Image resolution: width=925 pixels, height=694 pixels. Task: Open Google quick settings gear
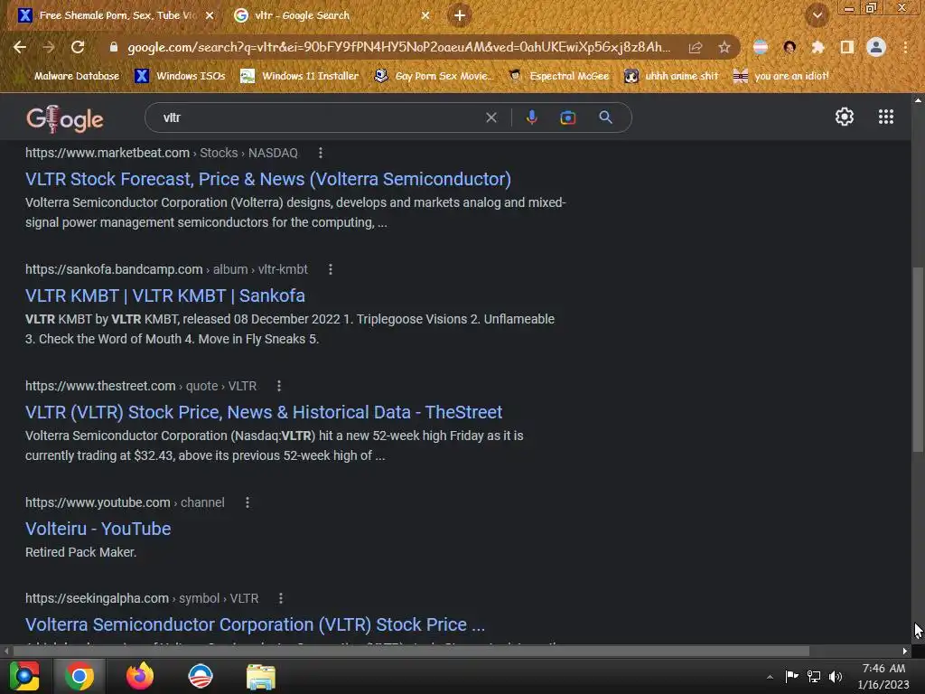coord(845,117)
